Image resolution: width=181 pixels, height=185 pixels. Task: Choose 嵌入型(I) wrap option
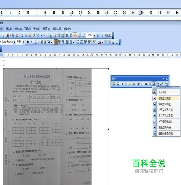[x=166, y=92]
